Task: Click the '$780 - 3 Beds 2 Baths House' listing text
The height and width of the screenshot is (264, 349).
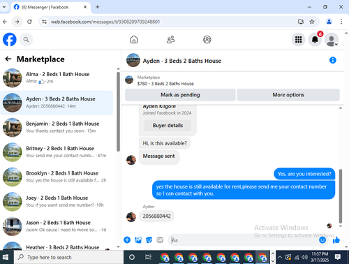Action: tap(165, 84)
